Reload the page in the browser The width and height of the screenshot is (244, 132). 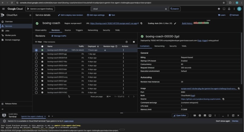[12, 3]
